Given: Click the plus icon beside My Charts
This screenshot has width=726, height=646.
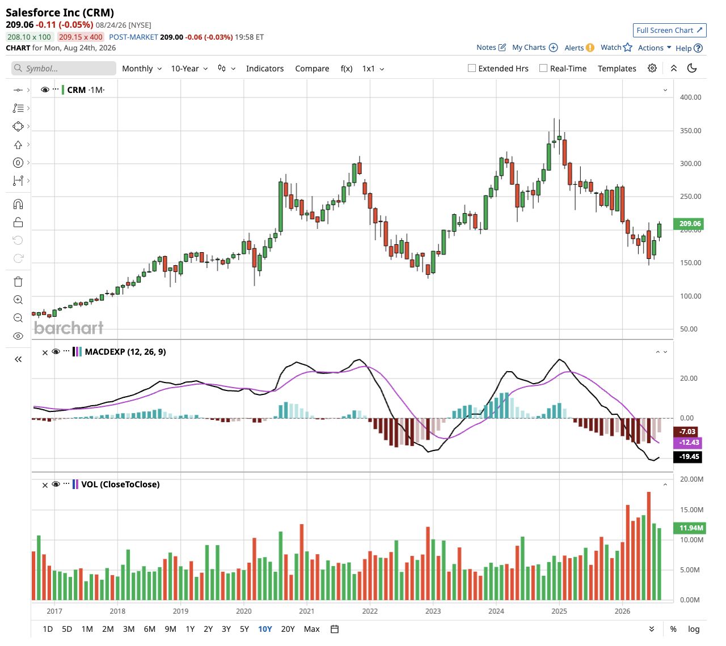Looking at the screenshot, I should (x=554, y=48).
